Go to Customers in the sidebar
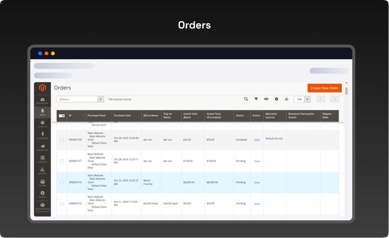This screenshot has width=389, height=238. (42, 136)
